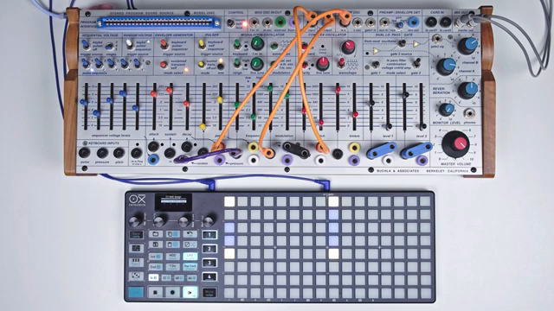Screen dimensions: 554x311
Task: Tap the Record button on the OXI sequencer
Action: pyautogui.click(x=172, y=292)
